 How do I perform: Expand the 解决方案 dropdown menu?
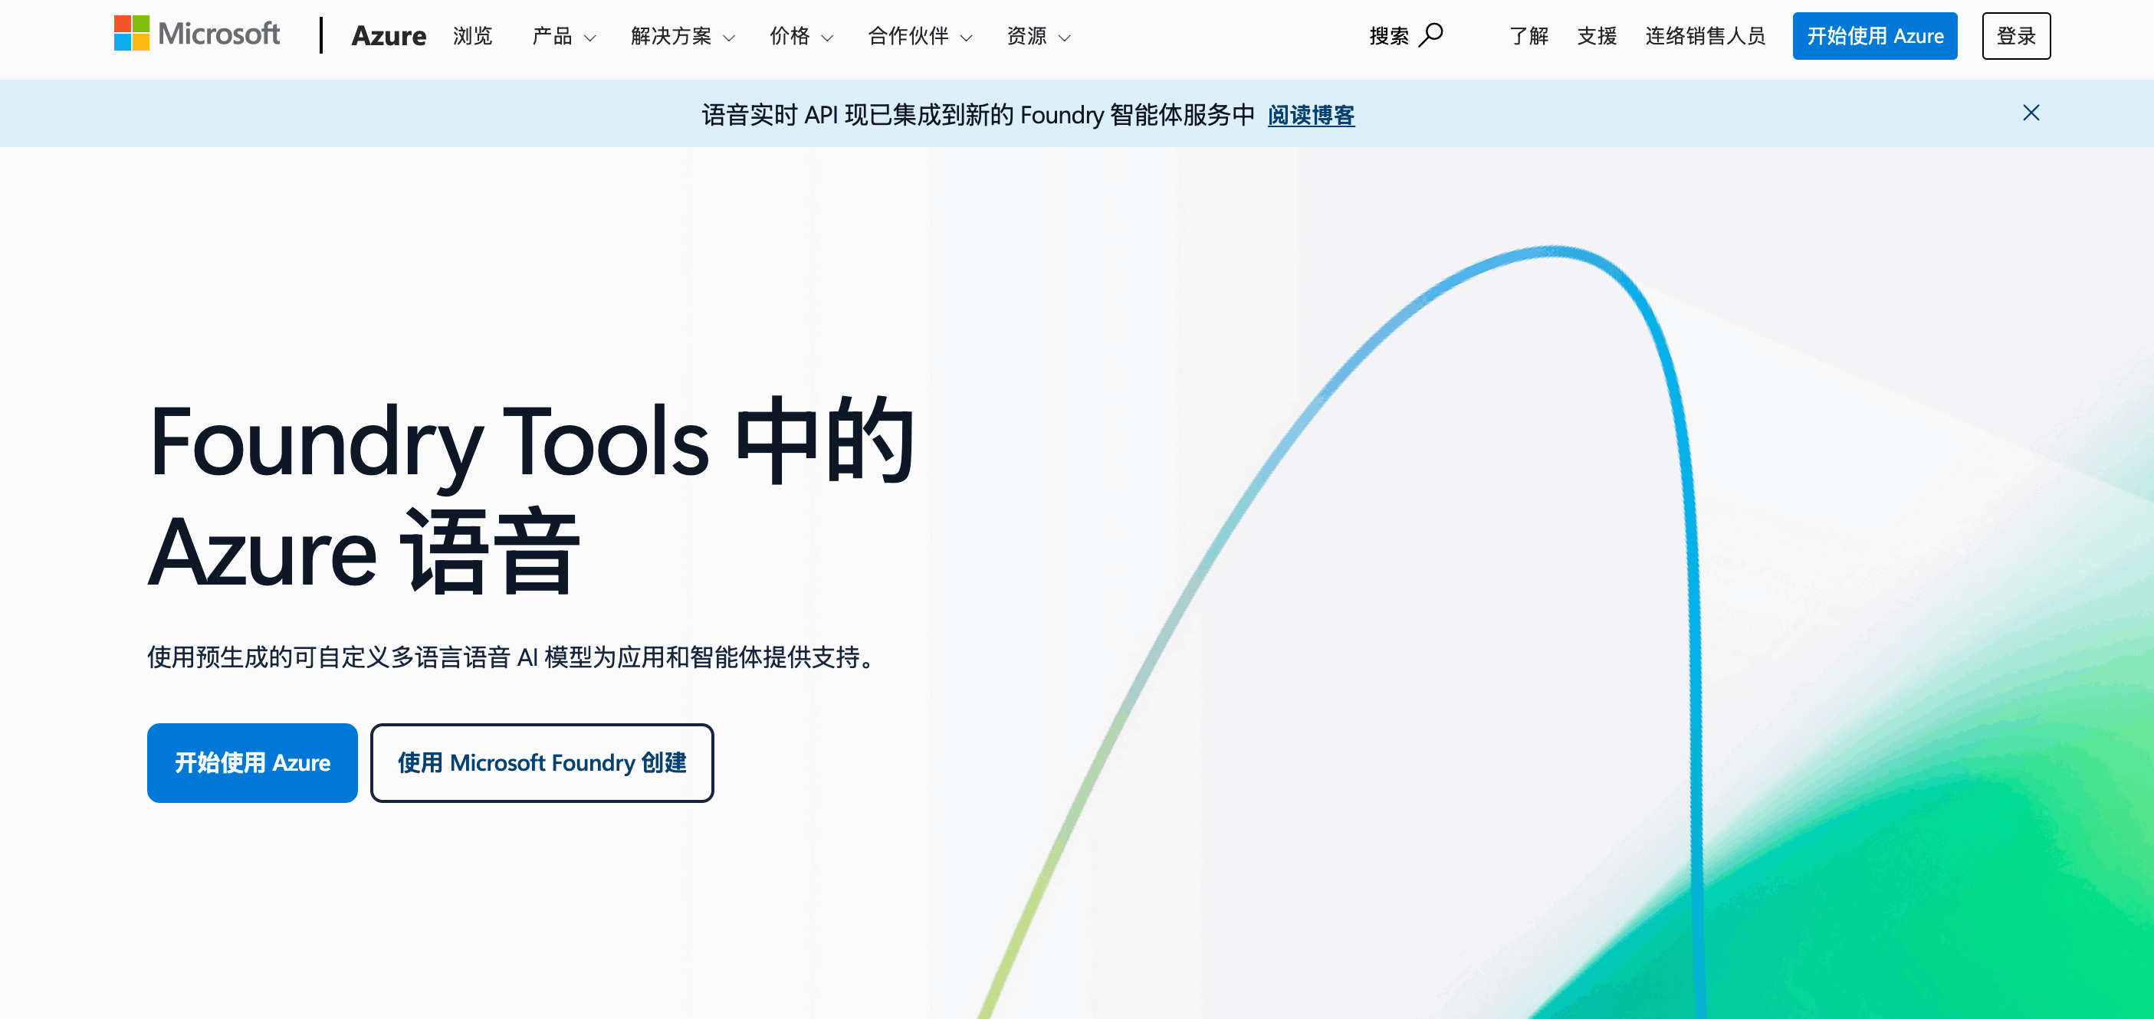pyautogui.click(x=682, y=36)
